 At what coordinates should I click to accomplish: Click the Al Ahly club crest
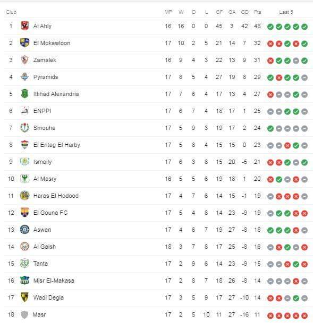point(24,26)
